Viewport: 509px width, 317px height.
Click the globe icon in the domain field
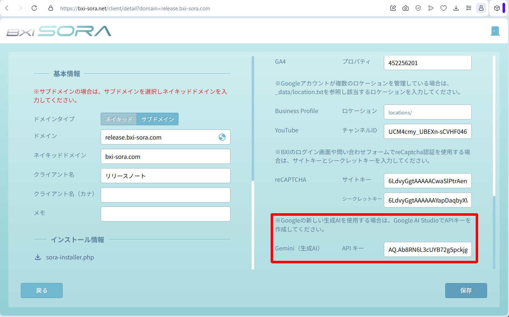222,137
